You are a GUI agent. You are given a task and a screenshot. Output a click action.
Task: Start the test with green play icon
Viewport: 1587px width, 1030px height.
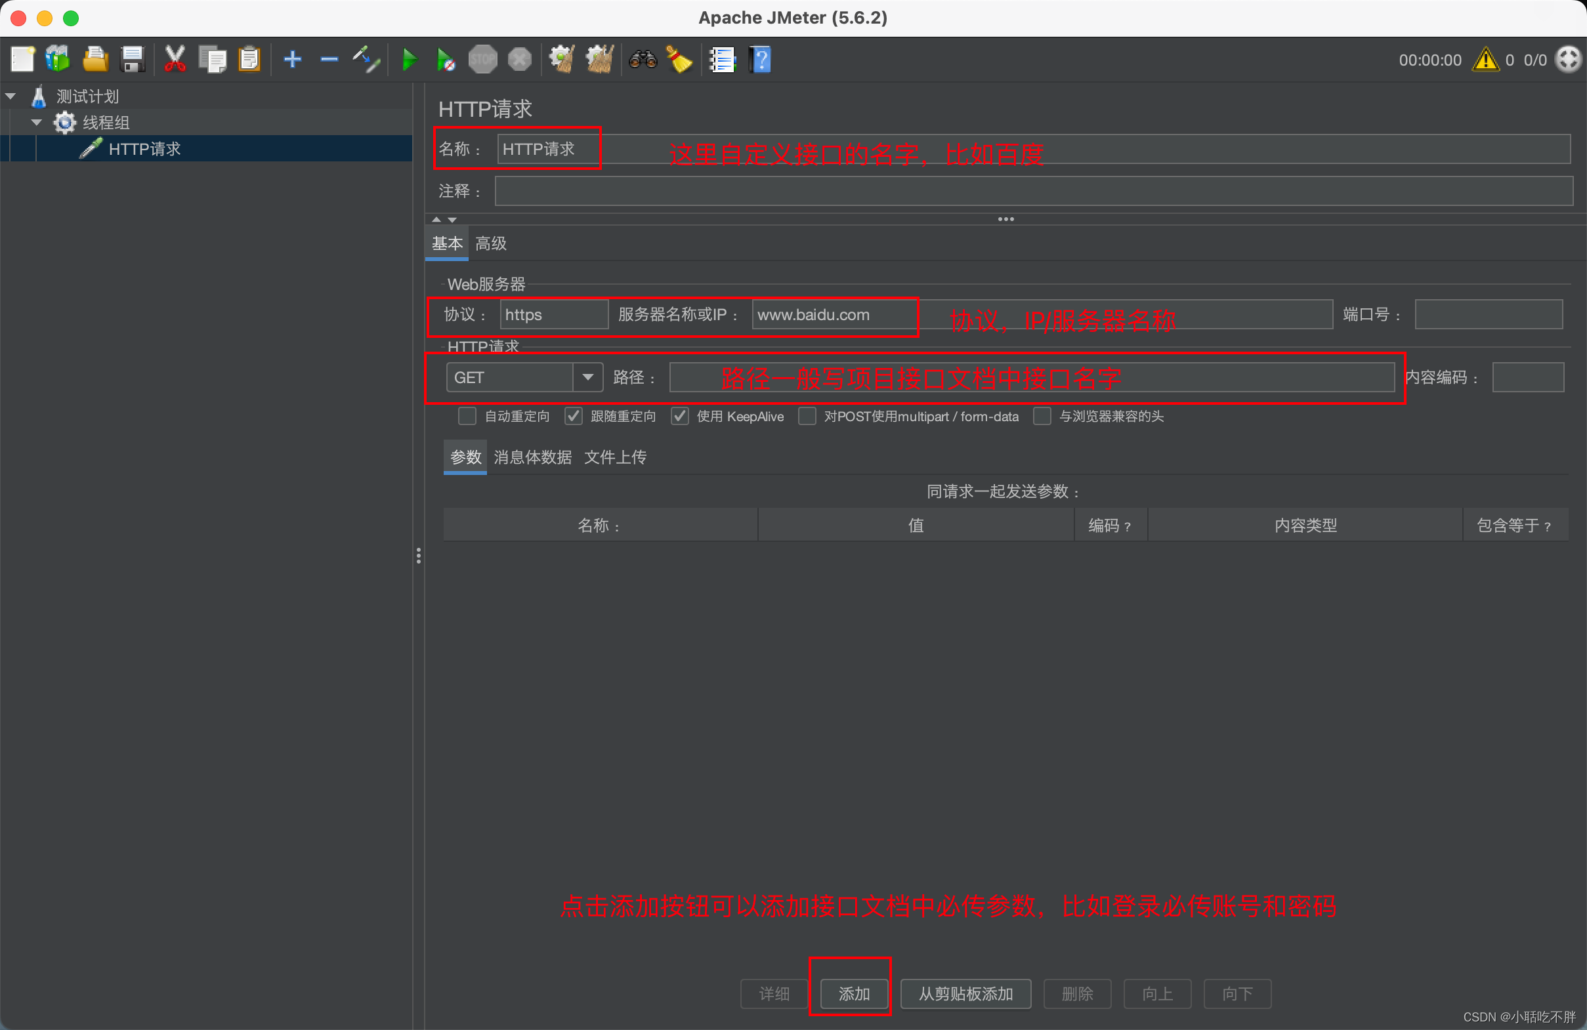tap(410, 60)
